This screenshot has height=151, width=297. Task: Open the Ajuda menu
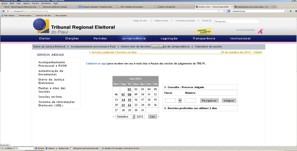point(55,3)
